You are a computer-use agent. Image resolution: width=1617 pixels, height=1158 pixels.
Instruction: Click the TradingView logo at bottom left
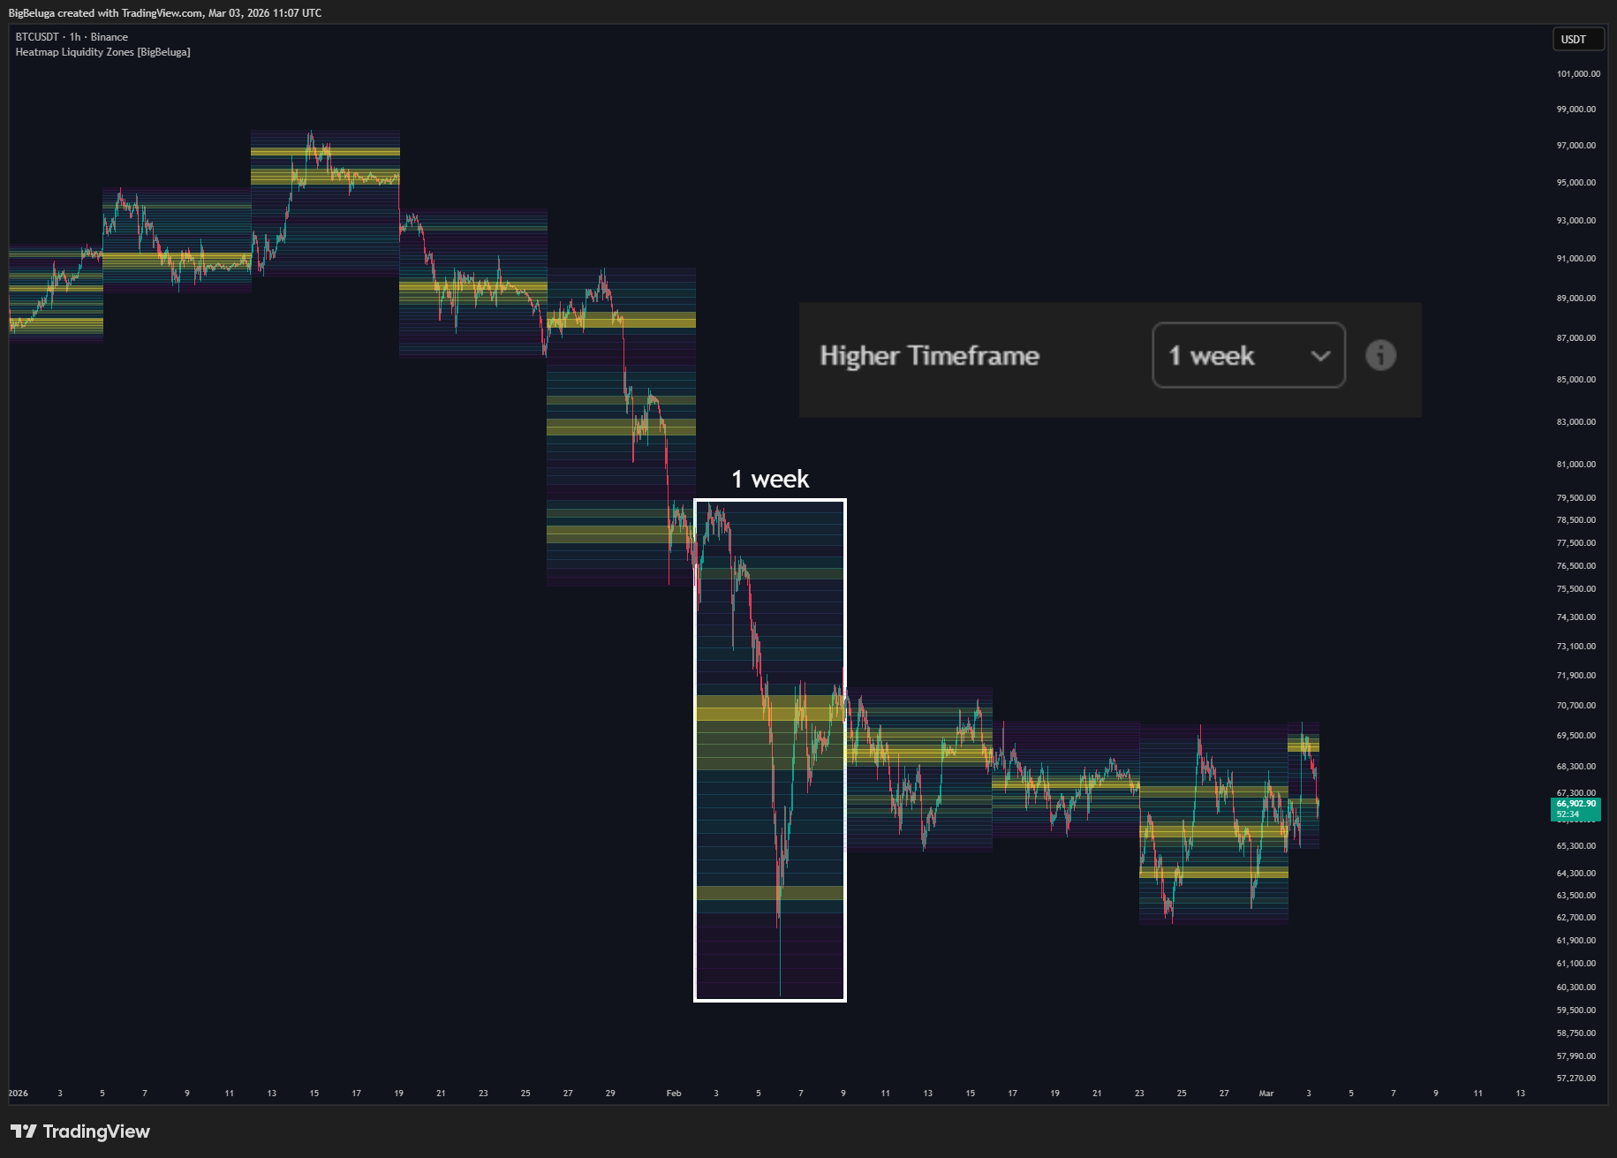(80, 1132)
